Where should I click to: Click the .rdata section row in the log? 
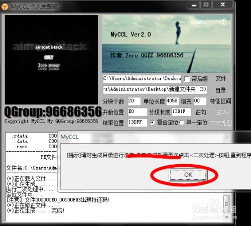(x=34, y=136)
